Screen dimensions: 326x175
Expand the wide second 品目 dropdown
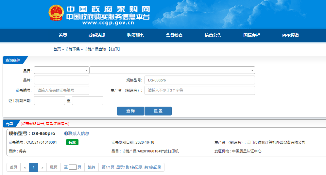point(172,70)
